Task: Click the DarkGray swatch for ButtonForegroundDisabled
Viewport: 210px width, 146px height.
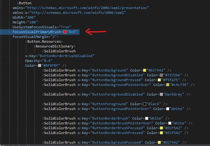Action: pos(161,94)
